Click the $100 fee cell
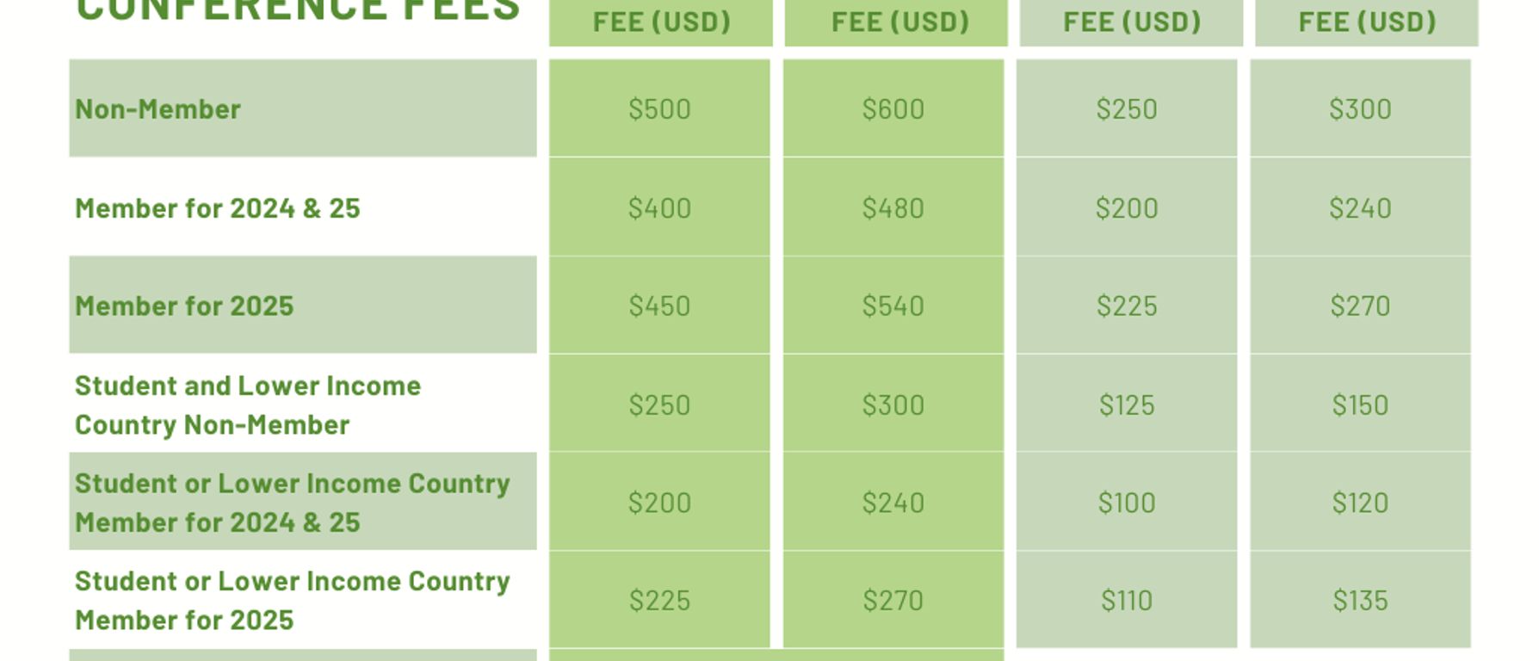Viewport: 1539px width, 661px height. (x=1127, y=503)
